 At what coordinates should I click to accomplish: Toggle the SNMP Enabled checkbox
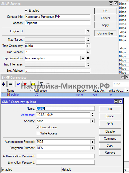(x=26, y=11)
